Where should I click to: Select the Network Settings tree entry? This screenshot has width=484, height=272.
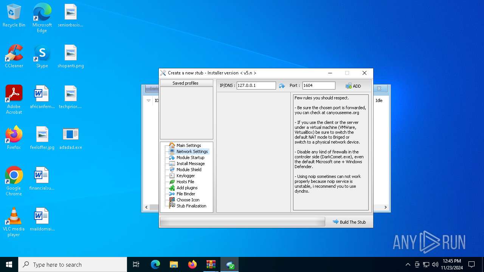pos(188,151)
